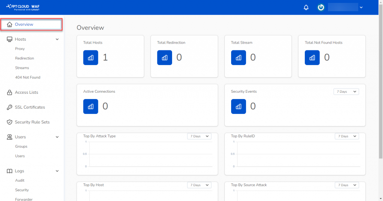Open Top By RuleID period dropdown

[x=346, y=136]
